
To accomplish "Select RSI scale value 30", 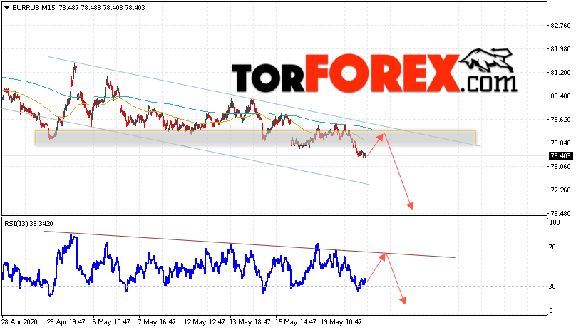I will [552, 287].
